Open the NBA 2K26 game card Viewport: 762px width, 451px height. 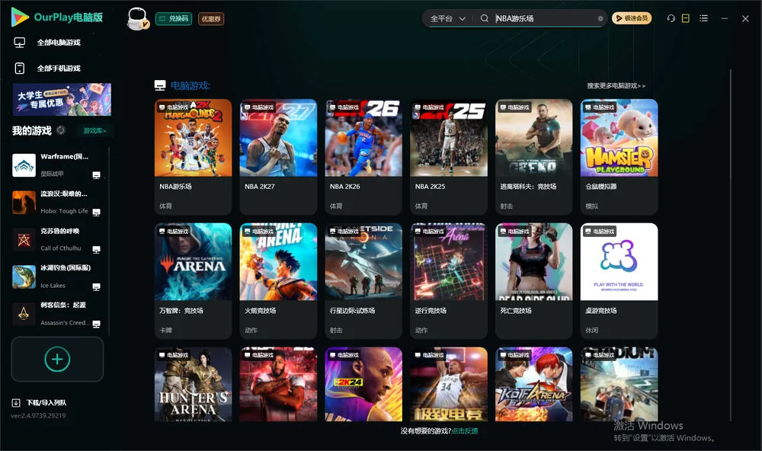(363, 156)
